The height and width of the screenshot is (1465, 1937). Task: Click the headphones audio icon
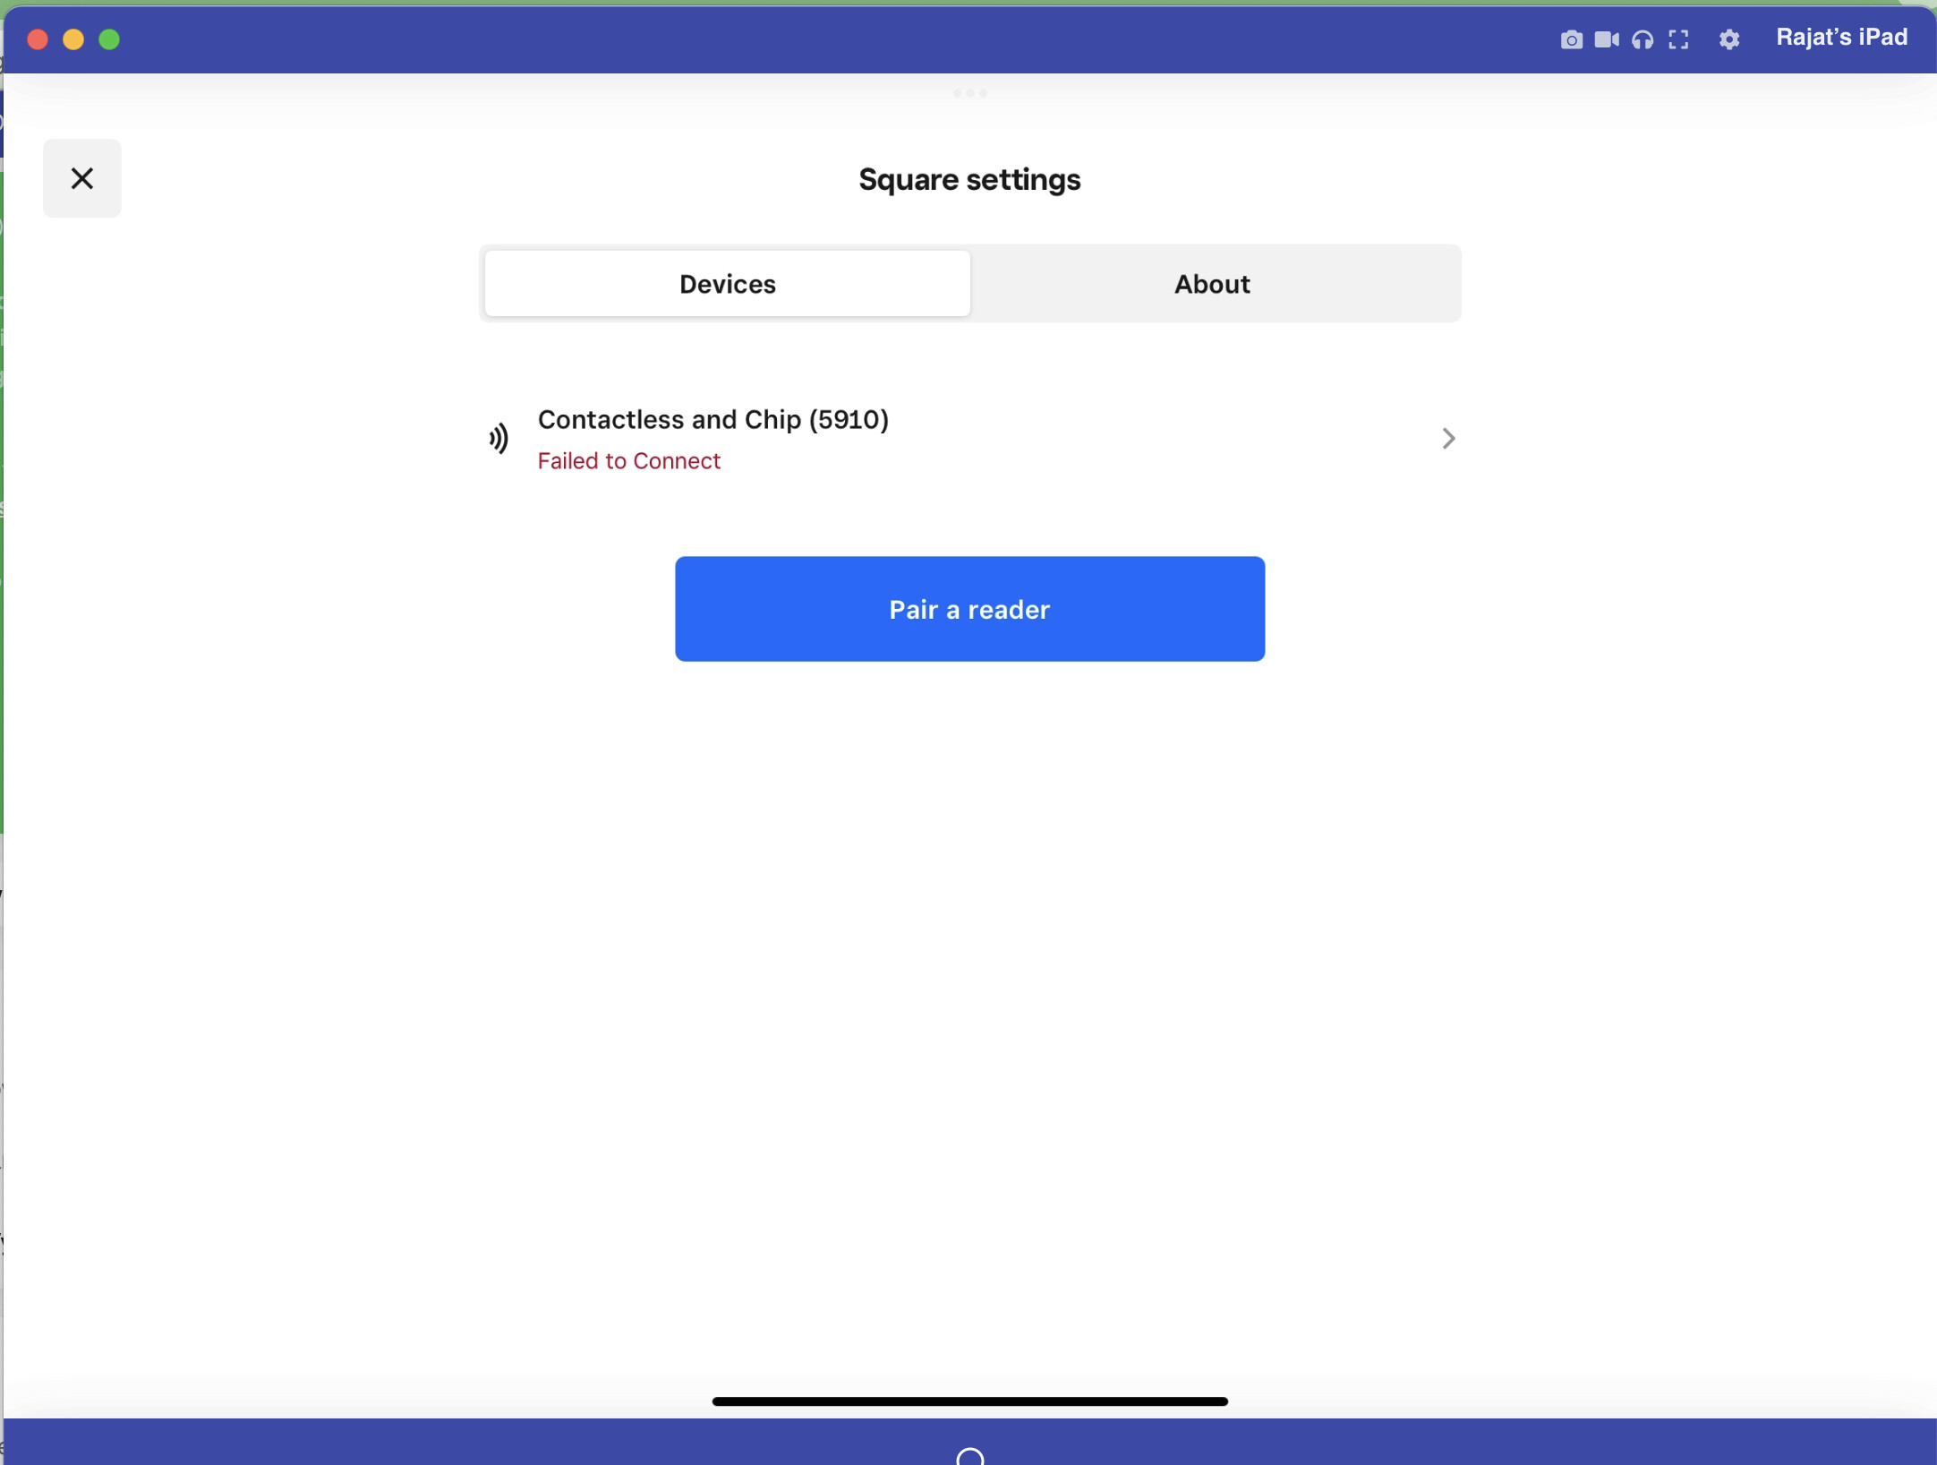pos(1643,39)
